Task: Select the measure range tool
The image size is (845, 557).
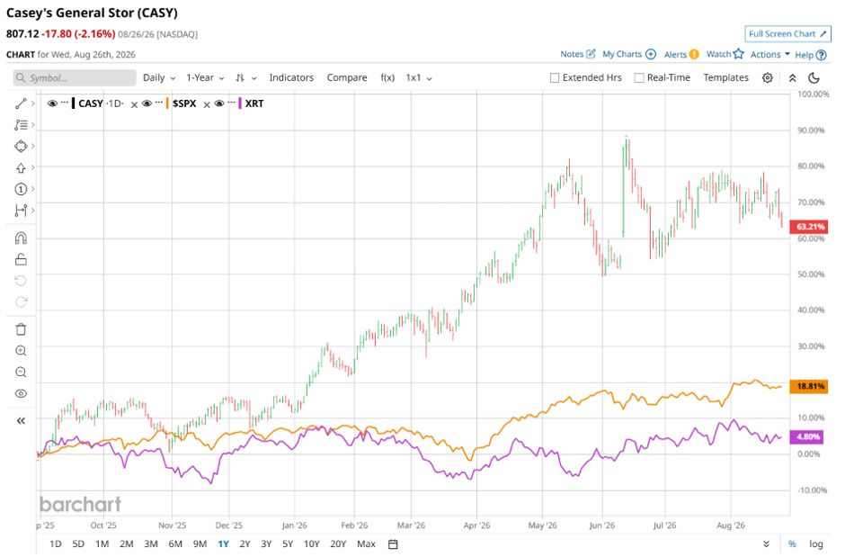Action: 21,211
